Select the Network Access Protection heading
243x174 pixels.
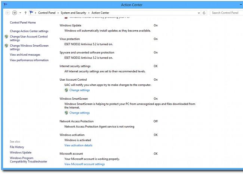(x=77, y=121)
